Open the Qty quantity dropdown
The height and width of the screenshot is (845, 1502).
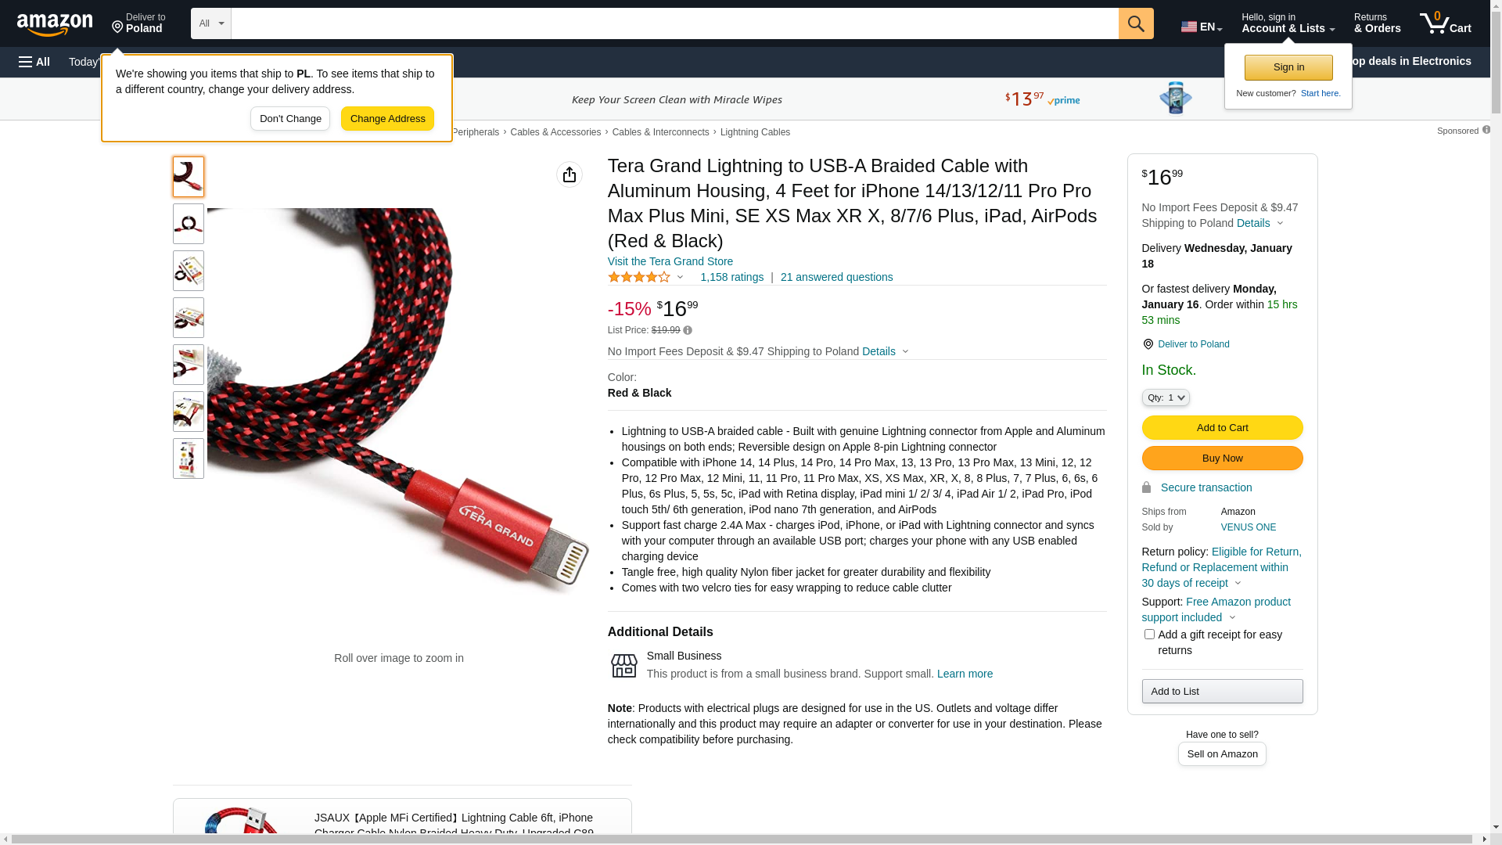(x=1166, y=397)
